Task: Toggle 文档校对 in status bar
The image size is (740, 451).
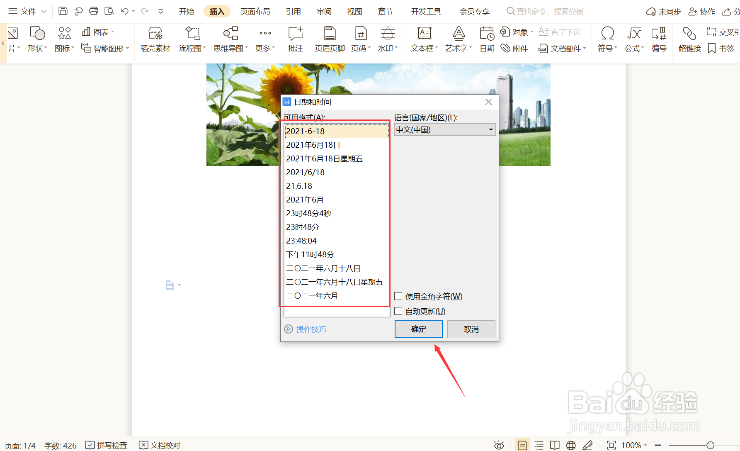Action: [160, 445]
